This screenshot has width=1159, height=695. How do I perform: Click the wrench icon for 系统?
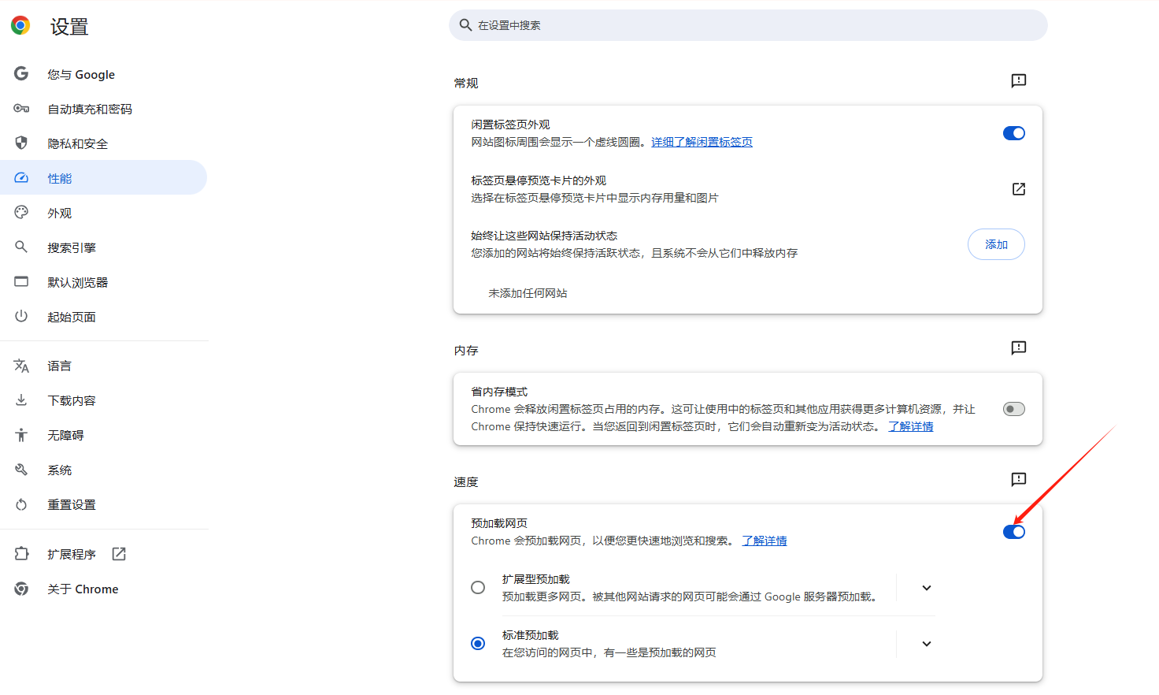21,470
